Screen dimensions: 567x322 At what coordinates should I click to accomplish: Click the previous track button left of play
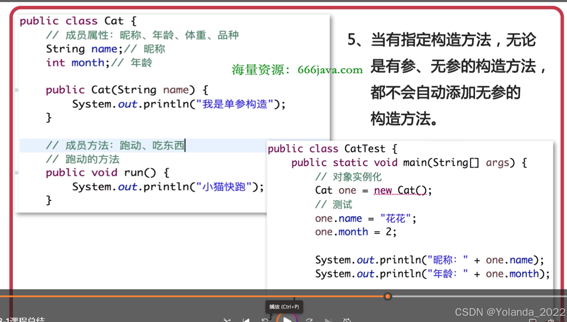246,320
